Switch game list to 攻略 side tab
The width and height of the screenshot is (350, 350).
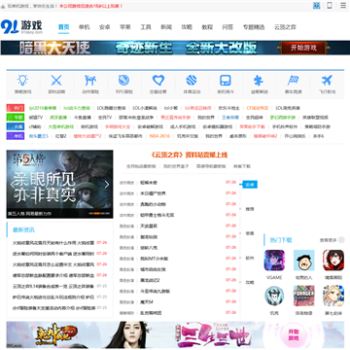tap(250, 282)
